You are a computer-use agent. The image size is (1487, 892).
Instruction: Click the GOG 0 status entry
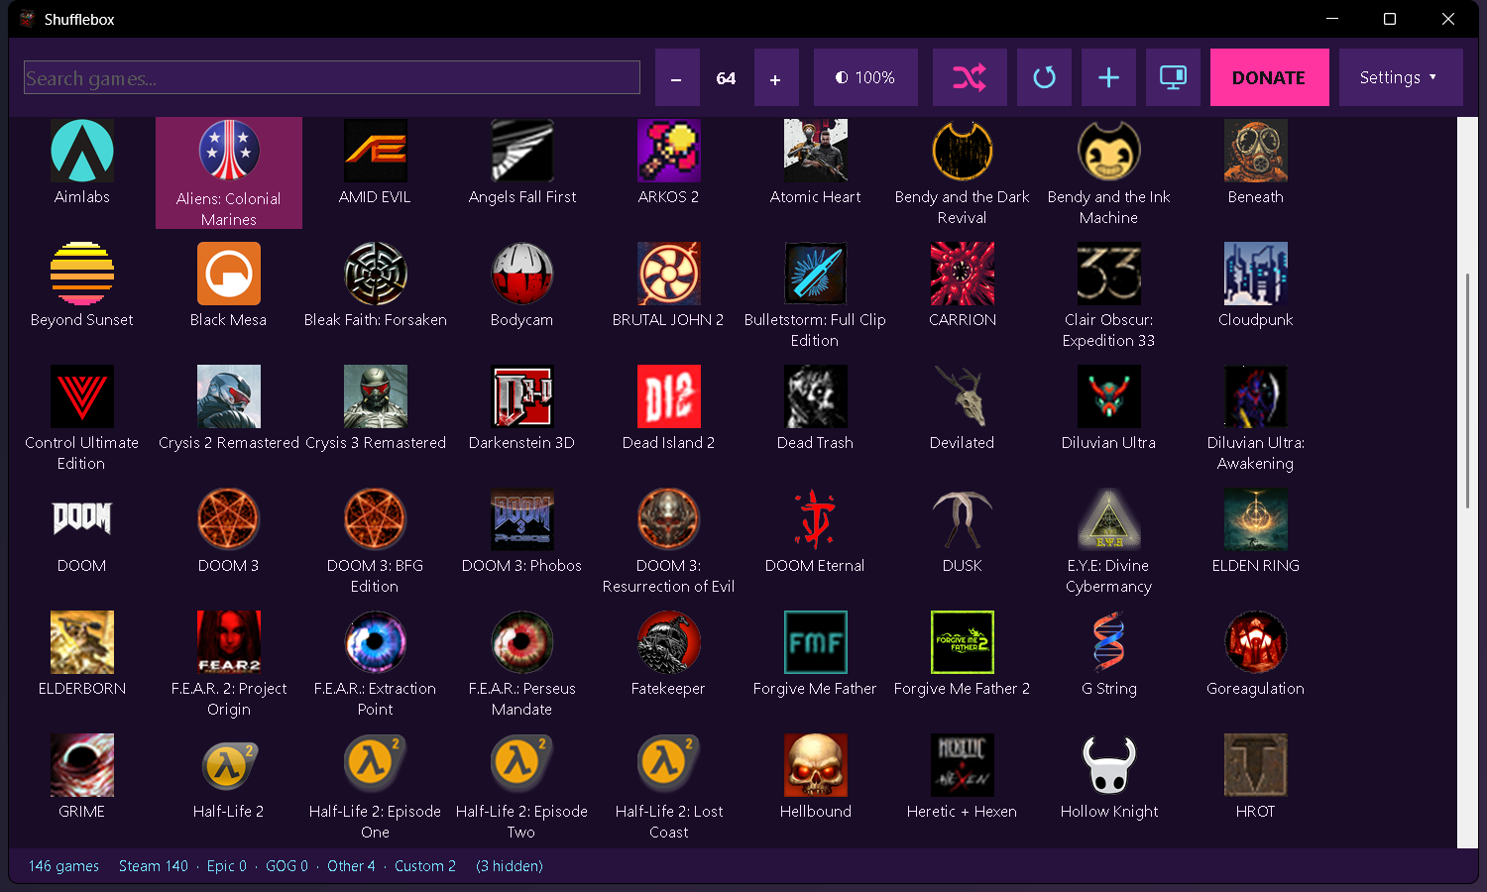point(286,866)
